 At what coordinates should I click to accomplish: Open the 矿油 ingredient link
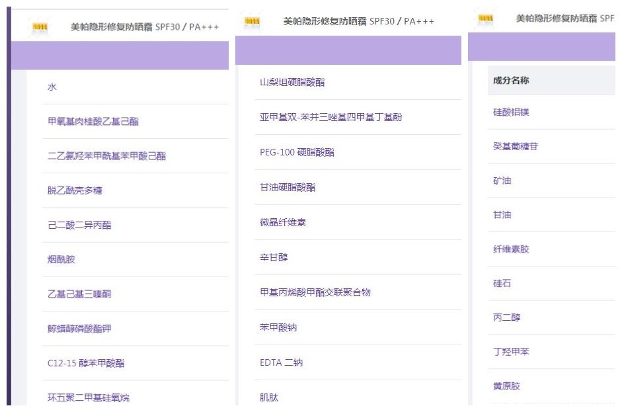(502, 181)
